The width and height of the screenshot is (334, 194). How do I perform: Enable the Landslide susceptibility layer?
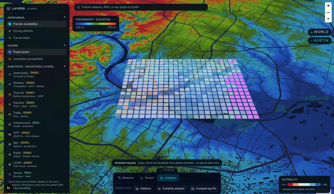[36, 59]
